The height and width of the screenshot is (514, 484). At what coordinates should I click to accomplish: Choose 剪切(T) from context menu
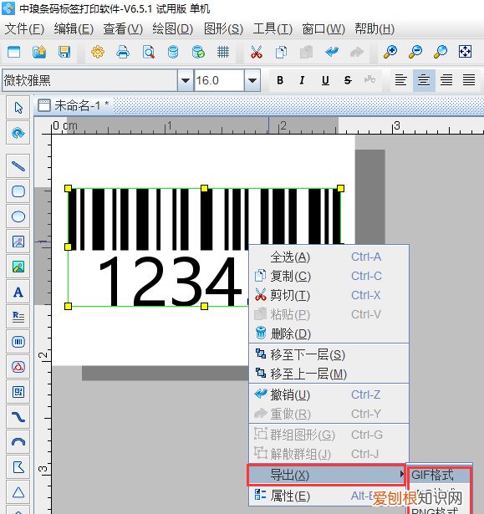coord(329,295)
